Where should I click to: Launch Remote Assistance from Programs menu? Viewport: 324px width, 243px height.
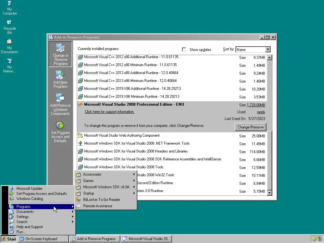pos(106,206)
